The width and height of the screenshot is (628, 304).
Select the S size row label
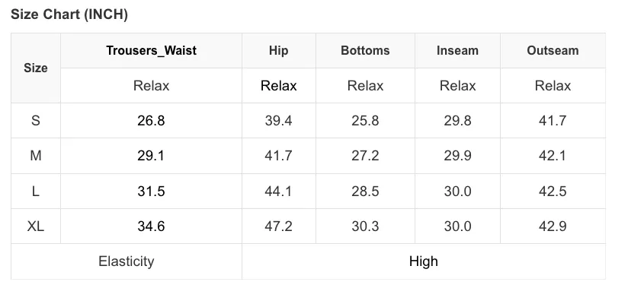36,121
